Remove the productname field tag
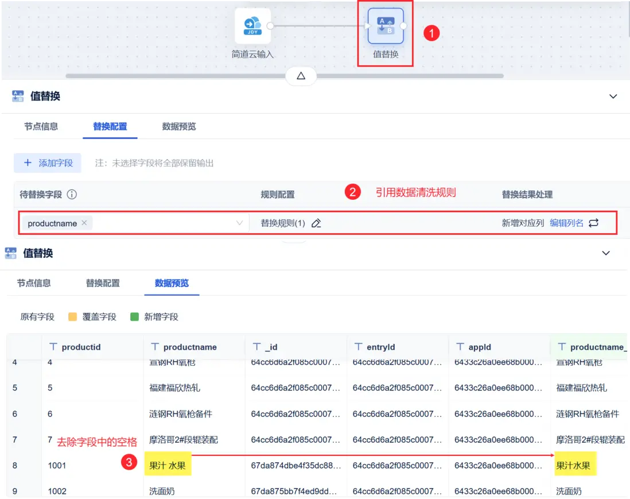The width and height of the screenshot is (630, 499). click(84, 223)
